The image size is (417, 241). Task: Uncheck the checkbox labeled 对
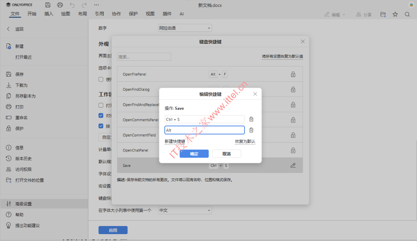[101, 115]
